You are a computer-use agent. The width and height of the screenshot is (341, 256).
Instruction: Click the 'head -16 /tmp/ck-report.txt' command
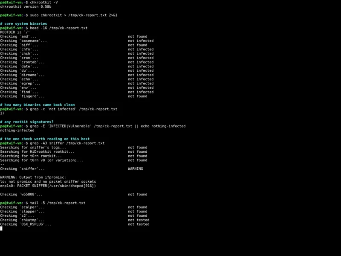point(59,28)
